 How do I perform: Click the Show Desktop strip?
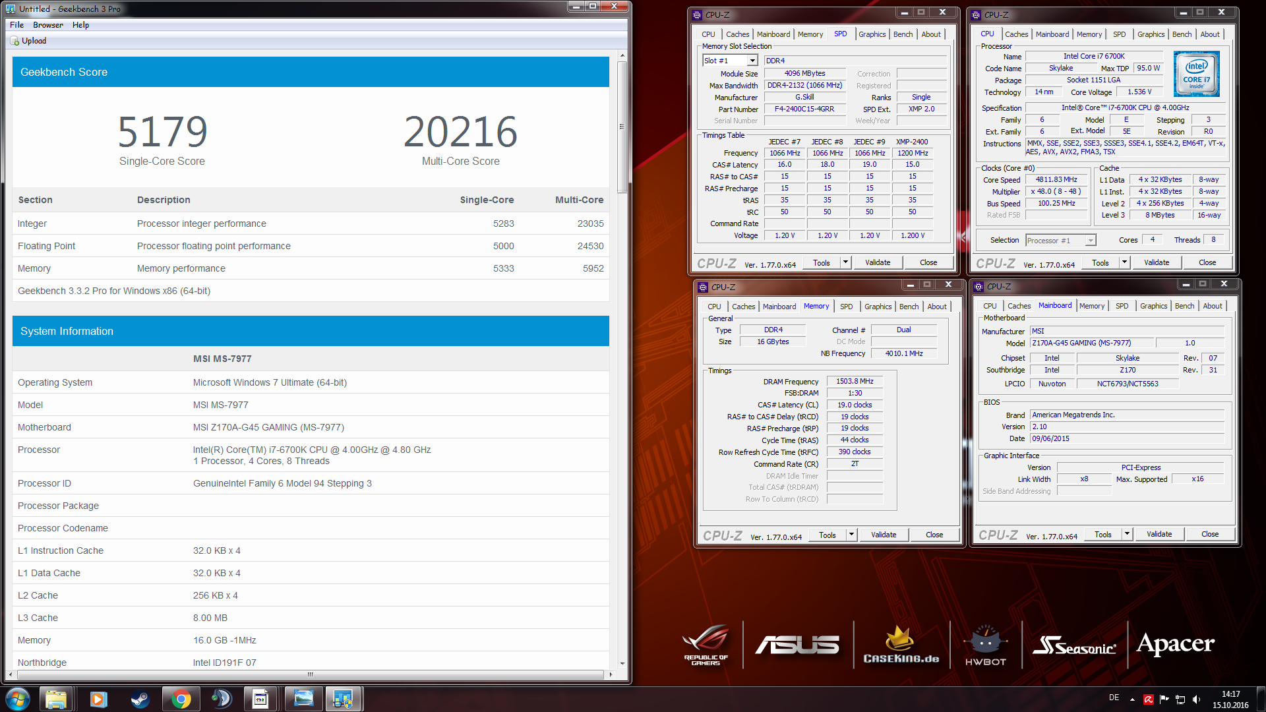point(1261,699)
